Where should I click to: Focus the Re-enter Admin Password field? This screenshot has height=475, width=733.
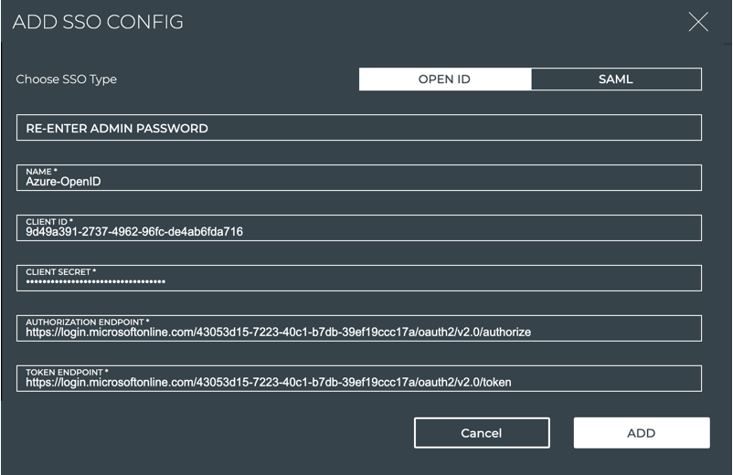click(358, 128)
